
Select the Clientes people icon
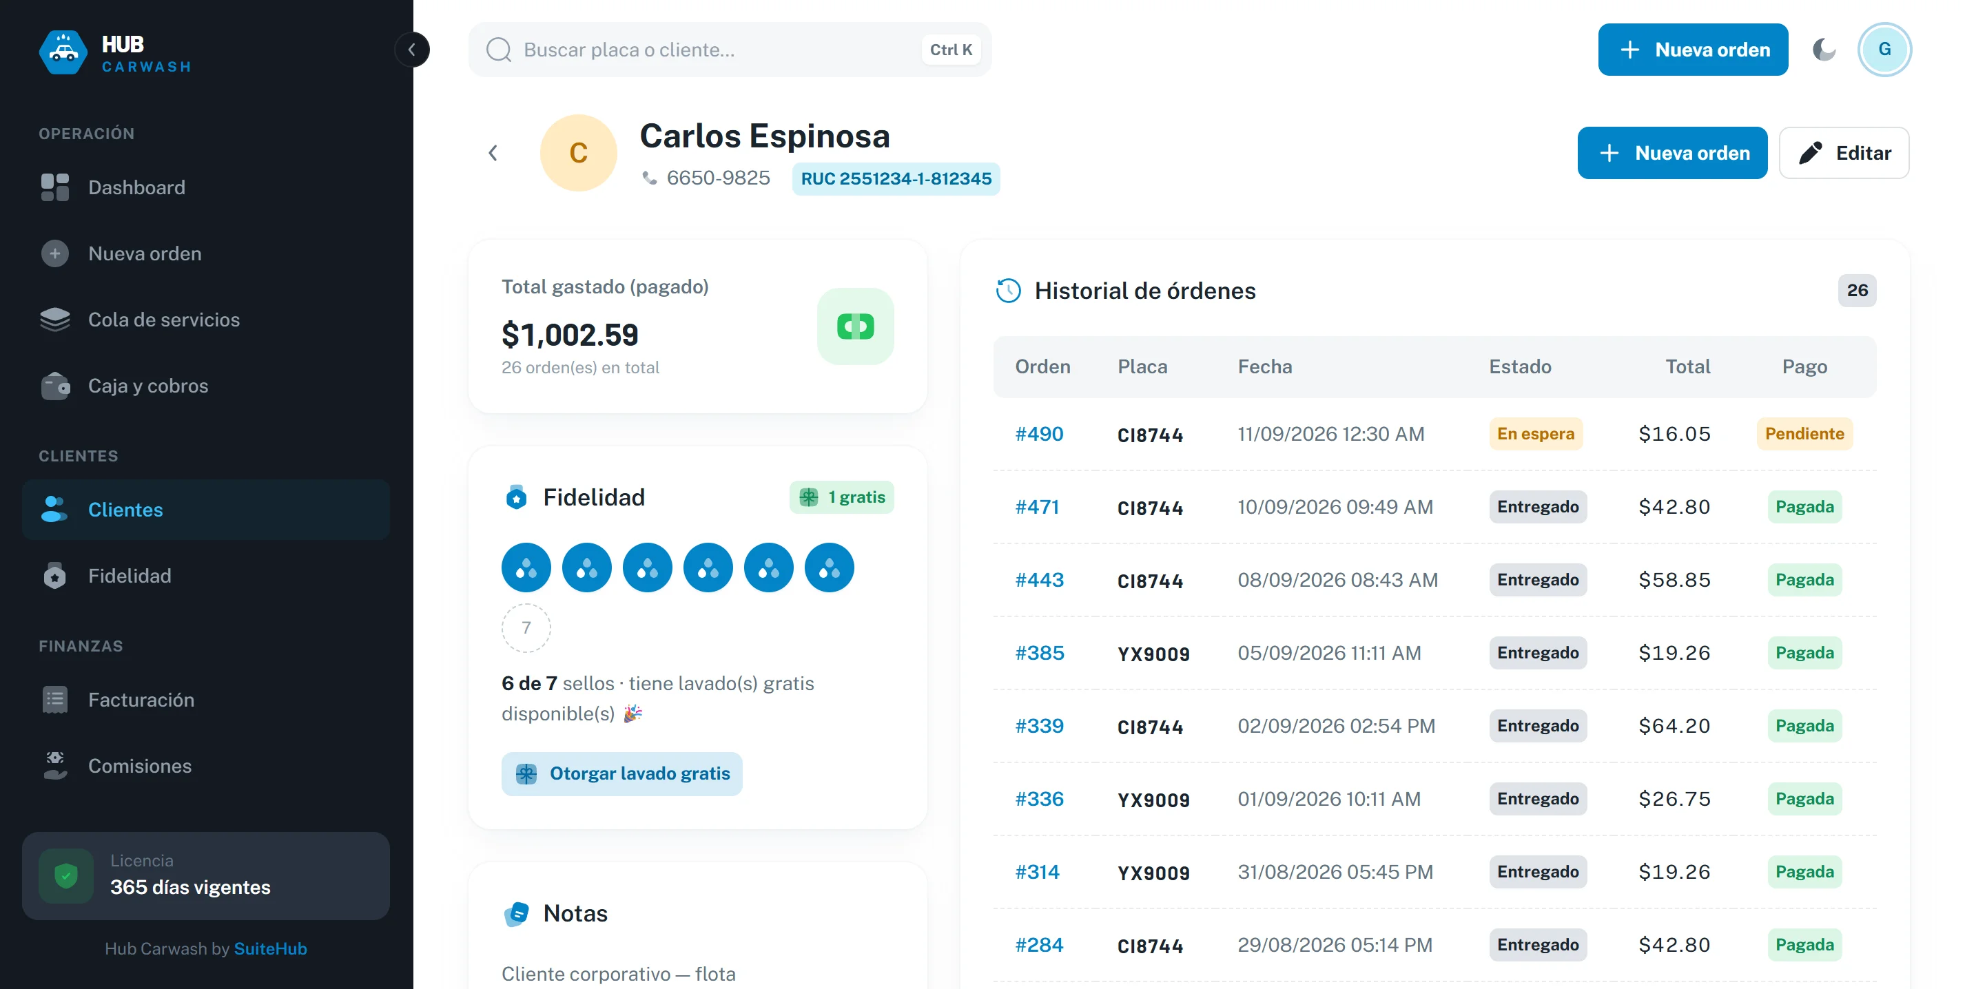pos(54,510)
